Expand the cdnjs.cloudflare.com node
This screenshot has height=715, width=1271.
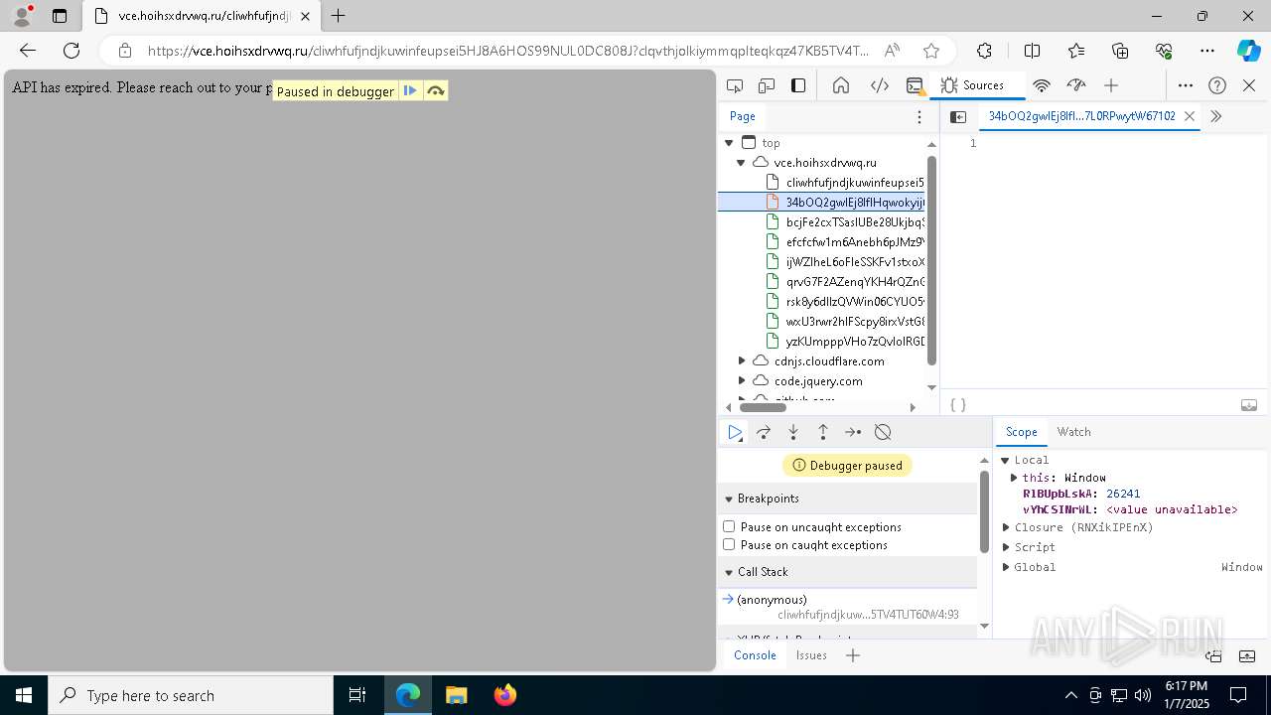click(x=741, y=361)
